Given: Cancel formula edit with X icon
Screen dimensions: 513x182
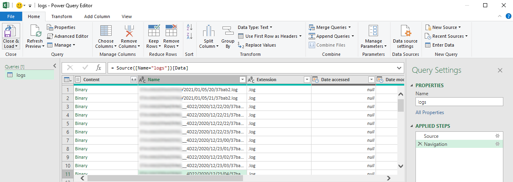Looking at the screenshot, I should [70, 68].
